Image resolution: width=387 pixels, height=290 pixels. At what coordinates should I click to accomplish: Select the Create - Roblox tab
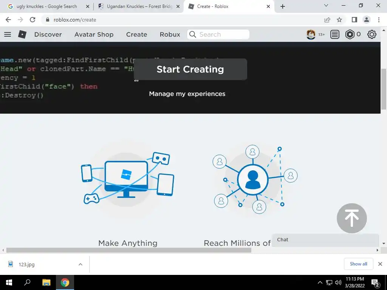(x=229, y=6)
